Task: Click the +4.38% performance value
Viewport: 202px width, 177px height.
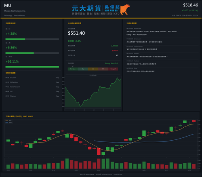Action: click(x=11, y=34)
